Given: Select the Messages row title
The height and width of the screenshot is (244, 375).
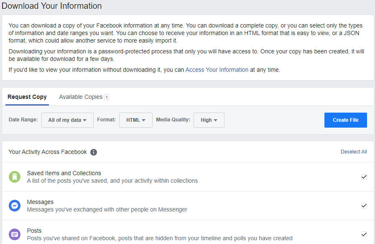Looking at the screenshot, I should coord(40,202).
